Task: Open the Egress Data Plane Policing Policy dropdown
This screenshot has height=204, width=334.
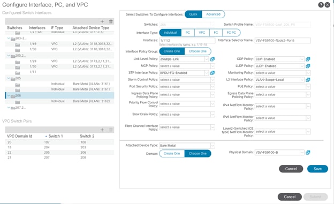Action: click(x=308, y=95)
